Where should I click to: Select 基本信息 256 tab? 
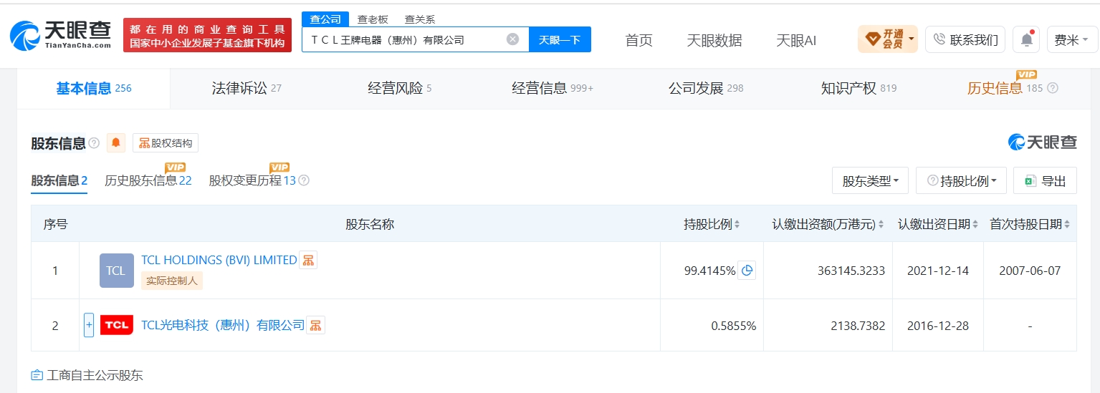click(94, 88)
